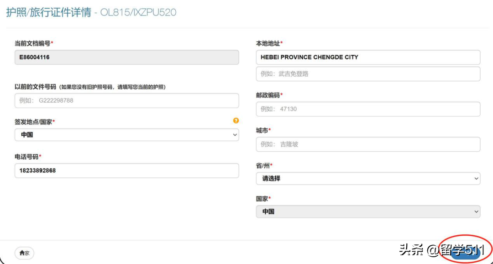Click the blue button circled in red
The image size is (493, 264).
(x=465, y=254)
